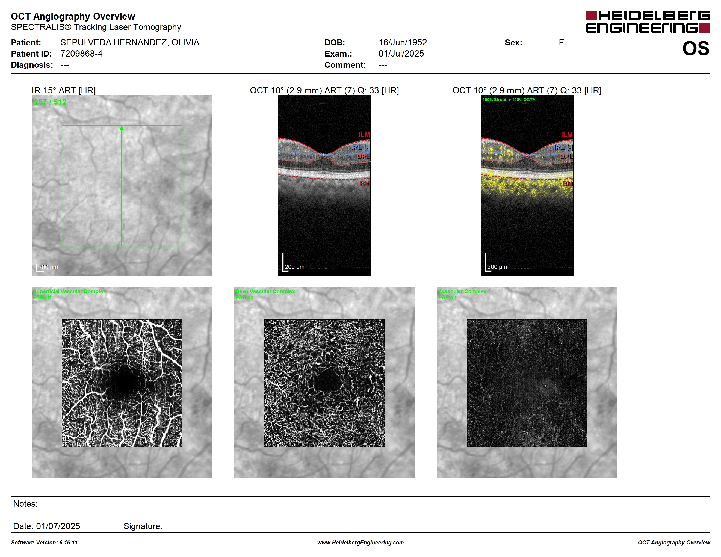The height and width of the screenshot is (557, 721).
Task: Click the structural OCT B-scan image
Action: 324,185
